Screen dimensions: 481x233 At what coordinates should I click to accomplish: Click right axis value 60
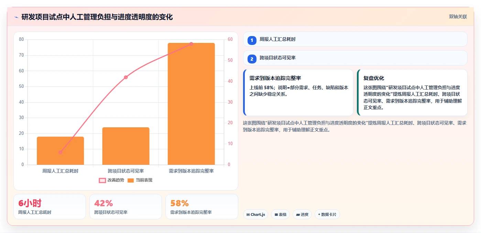point(230,39)
